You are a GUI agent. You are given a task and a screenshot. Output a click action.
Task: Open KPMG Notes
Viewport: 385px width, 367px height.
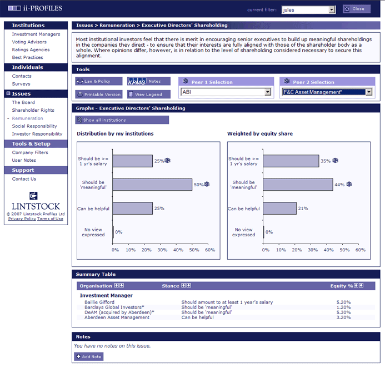pos(149,81)
